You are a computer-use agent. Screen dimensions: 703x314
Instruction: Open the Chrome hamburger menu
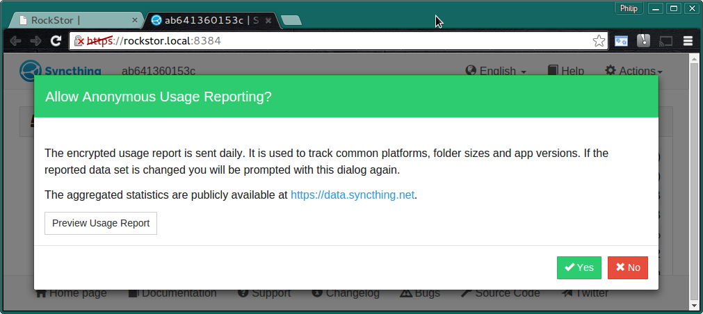688,41
